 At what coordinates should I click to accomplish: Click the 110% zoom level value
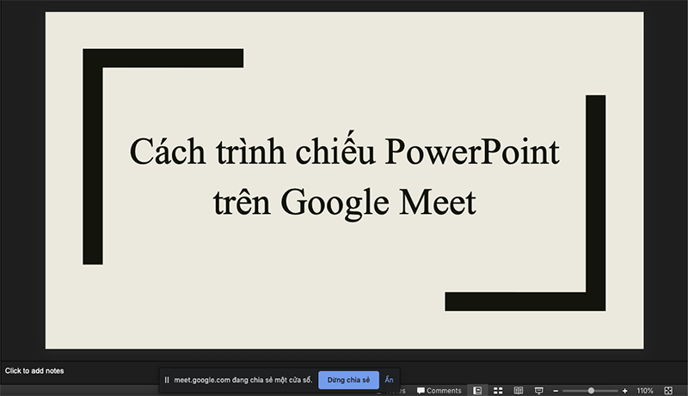pos(645,391)
